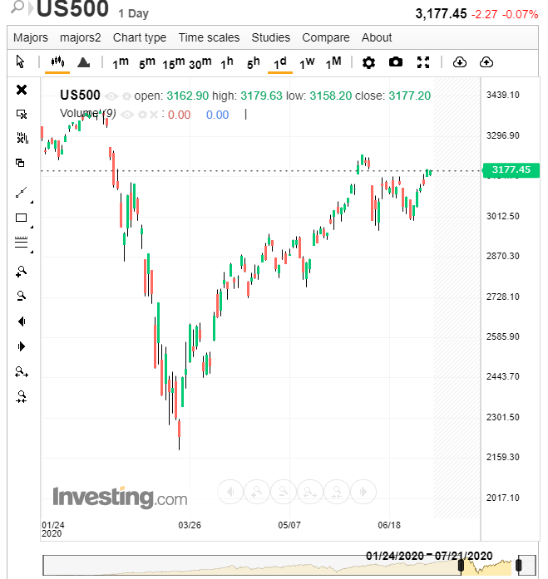Click the horizontal stretch zoom icon in sidebar
548x579 pixels.
[x=21, y=371]
